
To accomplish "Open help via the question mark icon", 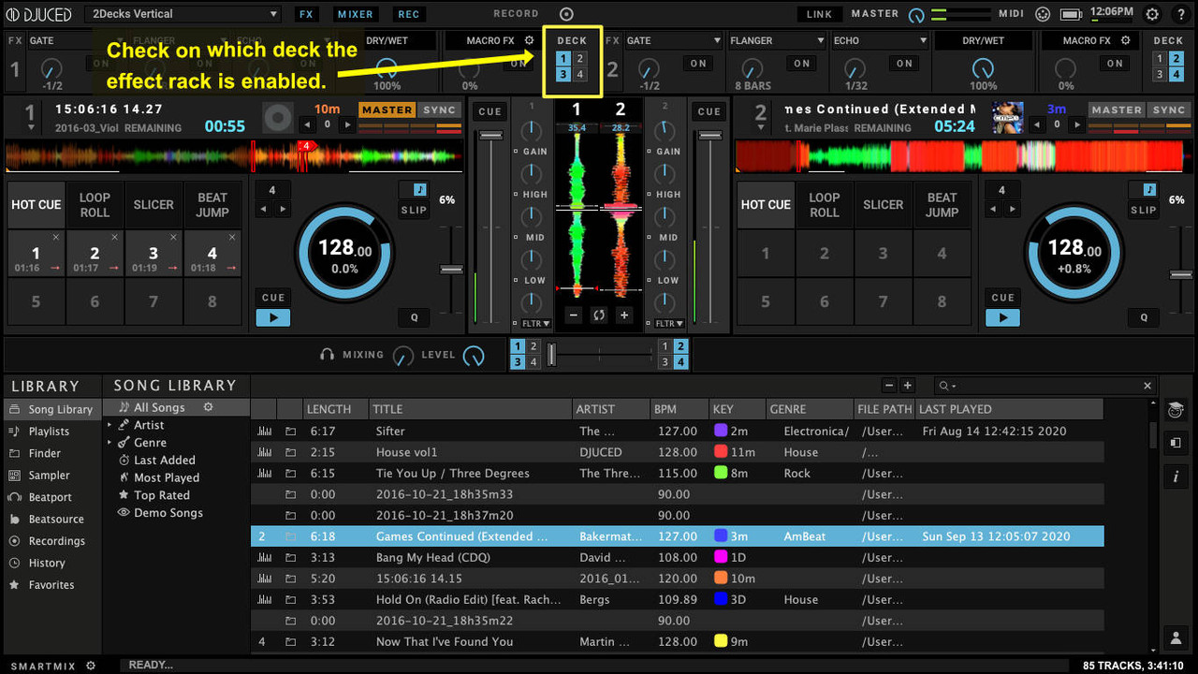I will tap(1179, 14).
